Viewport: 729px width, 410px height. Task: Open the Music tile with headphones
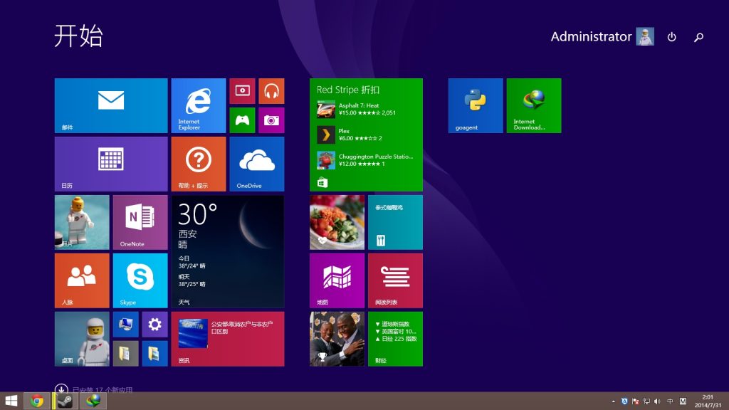pos(271,91)
